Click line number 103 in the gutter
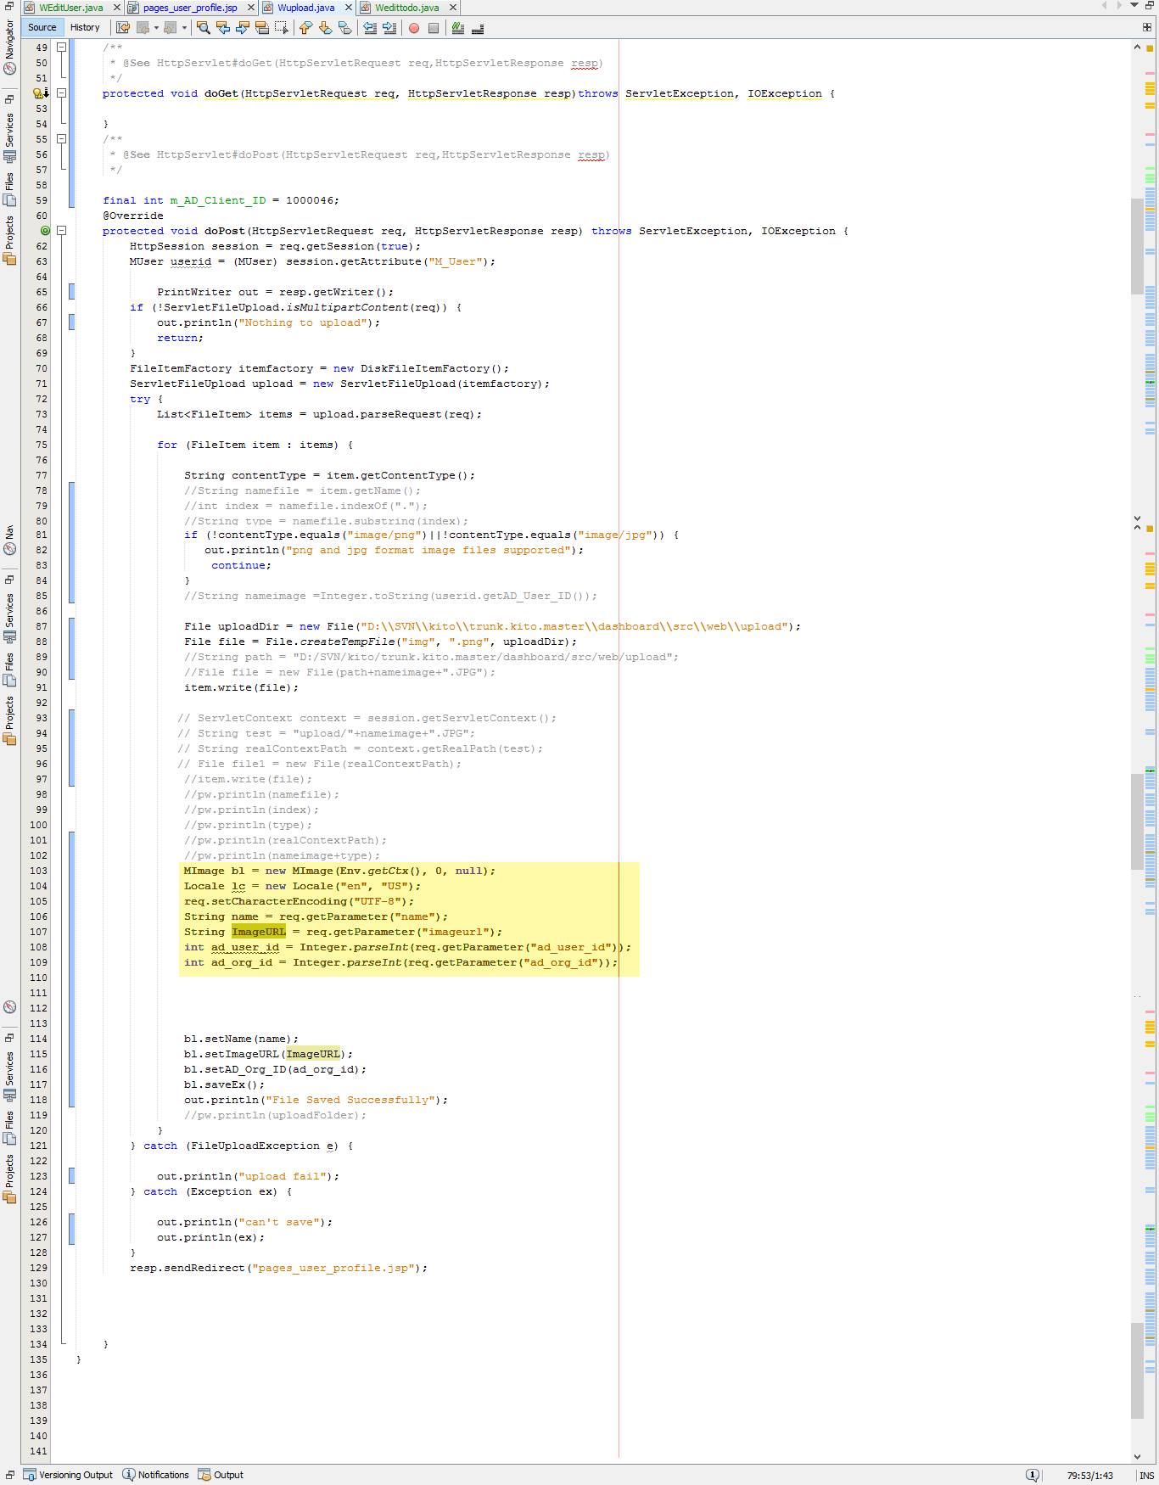 [x=38, y=871]
